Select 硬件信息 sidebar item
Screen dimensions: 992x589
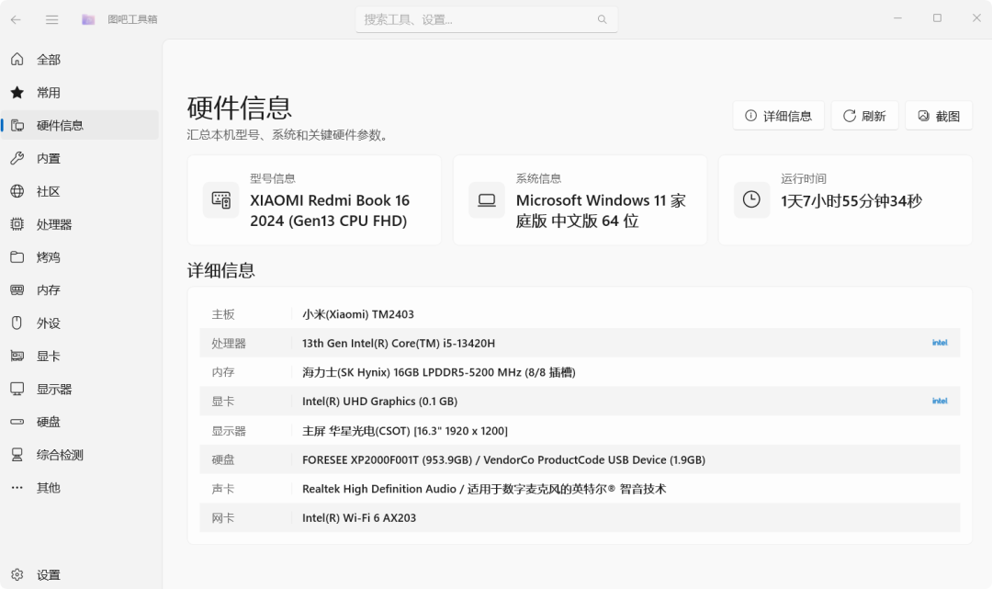click(80, 125)
